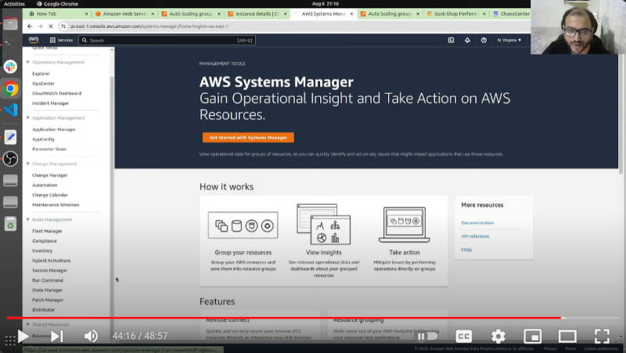Open CloudWatch Dashboard link
Viewport: 626px width, 353px height.
(56, 93)
